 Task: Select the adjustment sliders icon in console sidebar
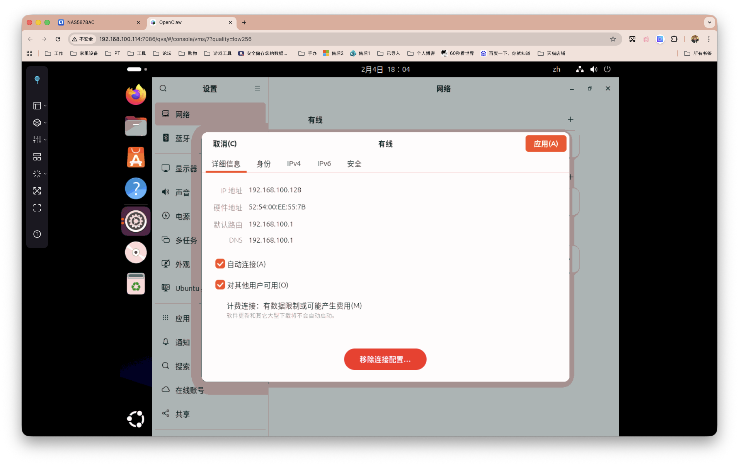tap(37, 140)
